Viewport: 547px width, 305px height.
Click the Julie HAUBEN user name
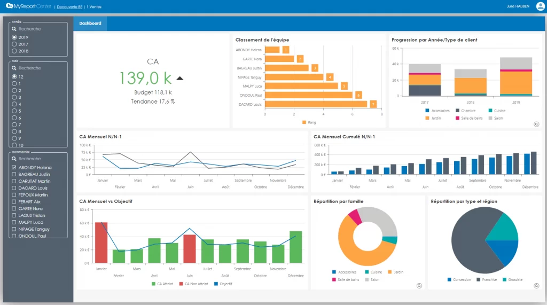click(517, 6)
